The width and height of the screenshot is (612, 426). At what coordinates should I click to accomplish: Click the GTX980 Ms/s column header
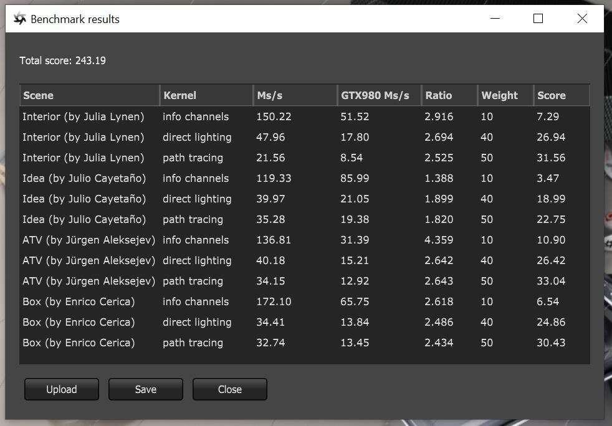[x=378, y=95]
